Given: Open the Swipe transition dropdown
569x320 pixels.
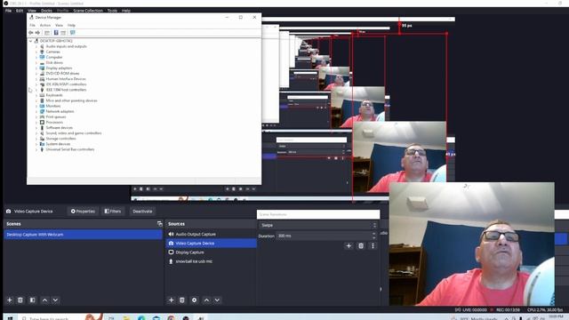Looking at the screenshot, I should click(318, 225).
